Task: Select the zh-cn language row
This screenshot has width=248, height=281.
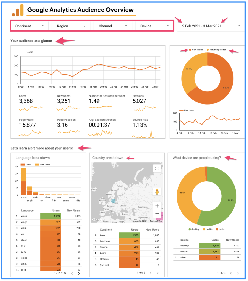Action: tap(48, 240)
